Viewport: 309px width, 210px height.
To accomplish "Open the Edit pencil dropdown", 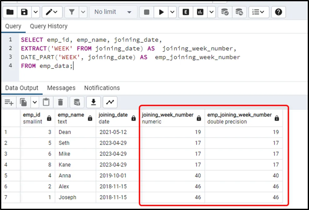I will tap(52, 12).
